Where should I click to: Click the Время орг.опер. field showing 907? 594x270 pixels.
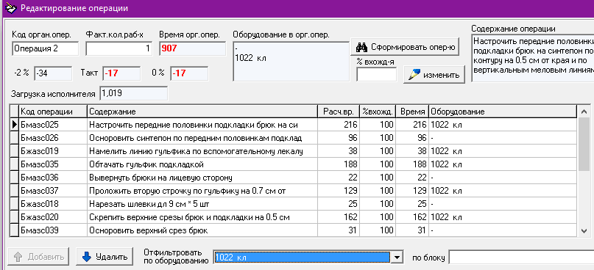pyautogui.click(x=192, y=48)
